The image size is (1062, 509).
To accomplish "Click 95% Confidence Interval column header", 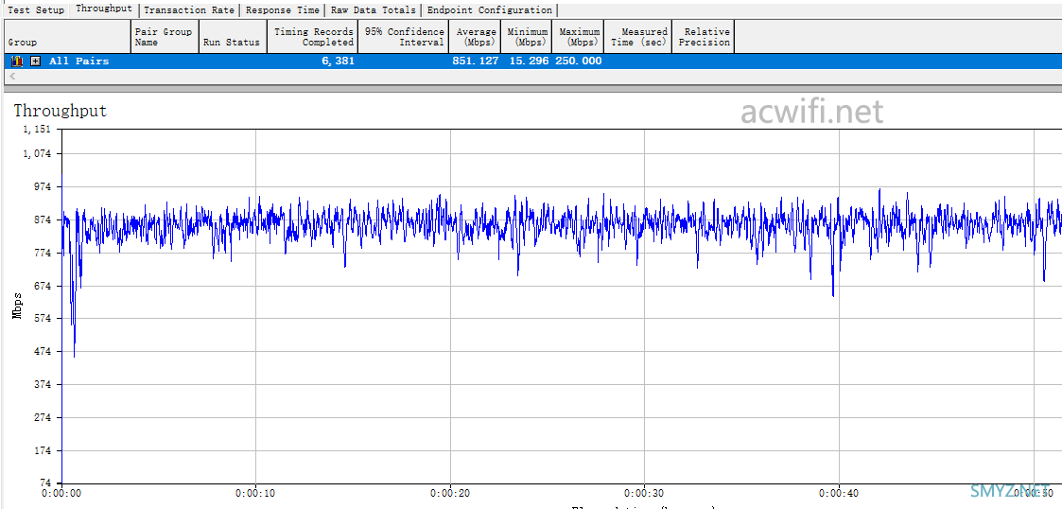I will click(x=403, y=37).
